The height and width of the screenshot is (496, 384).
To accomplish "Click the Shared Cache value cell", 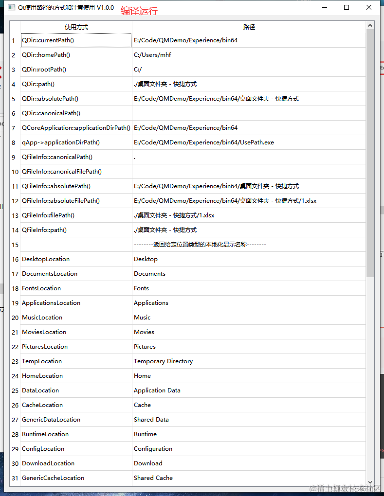I will pos(249,478).
